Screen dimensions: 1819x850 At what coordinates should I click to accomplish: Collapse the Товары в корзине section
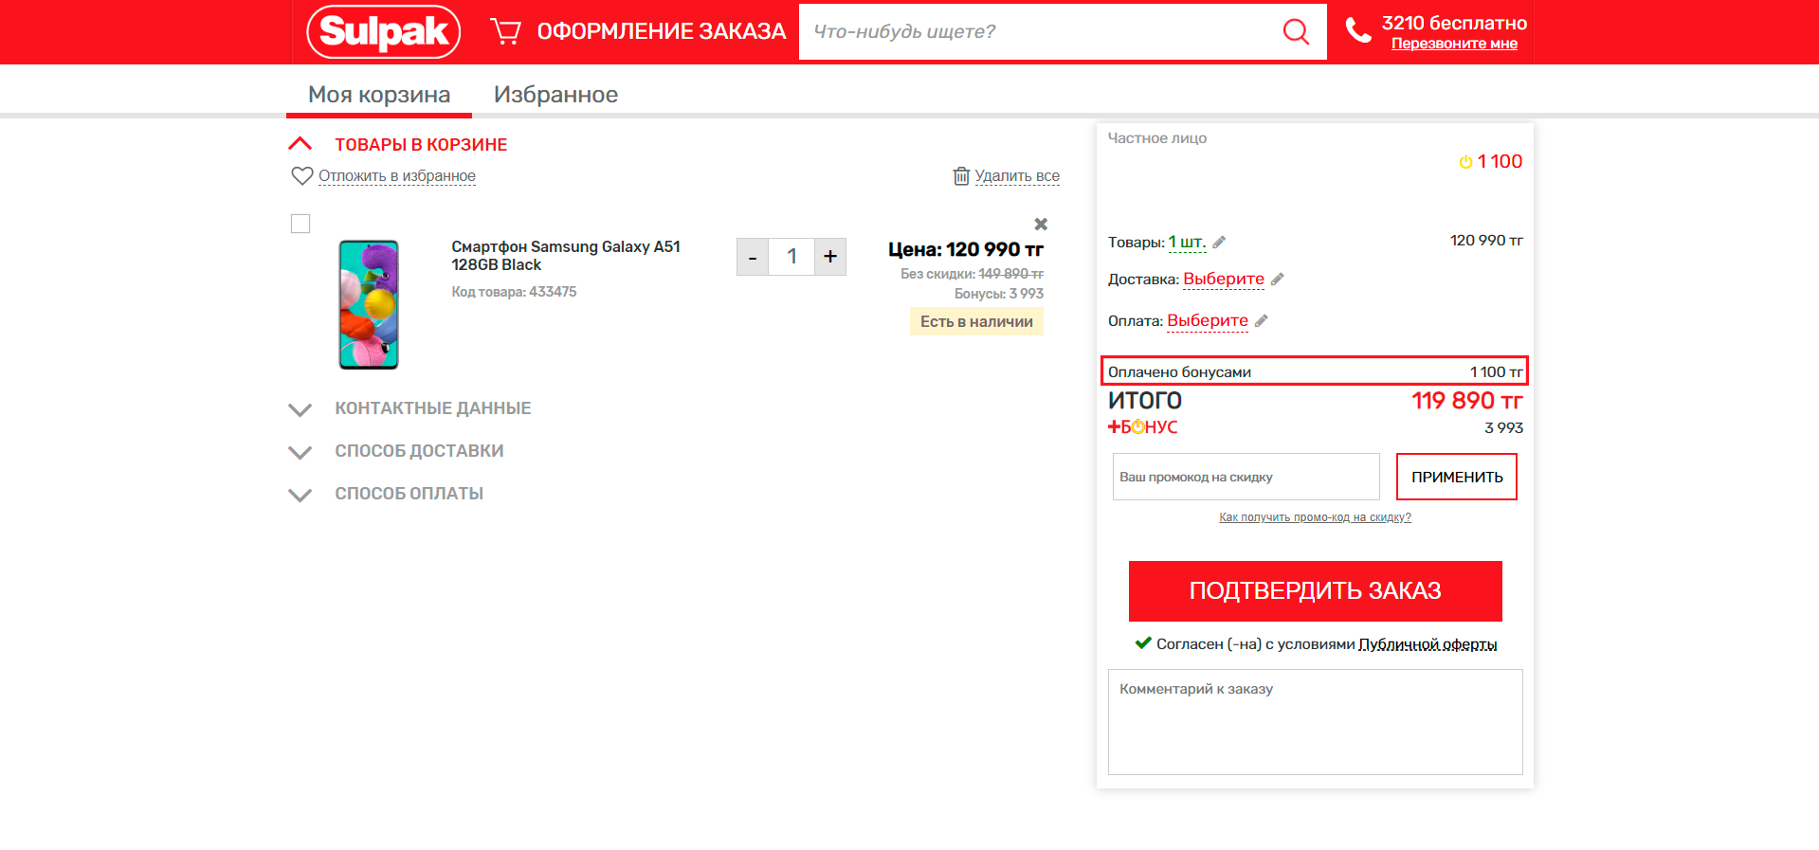tap(300, 144)
